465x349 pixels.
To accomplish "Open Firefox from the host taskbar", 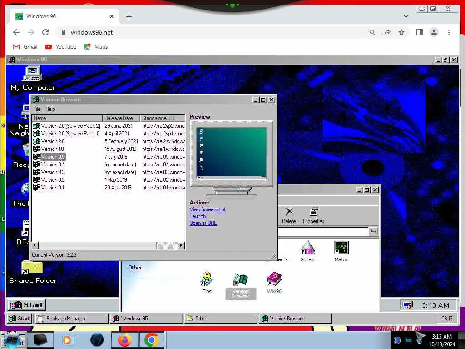I will tap(125, 340).
